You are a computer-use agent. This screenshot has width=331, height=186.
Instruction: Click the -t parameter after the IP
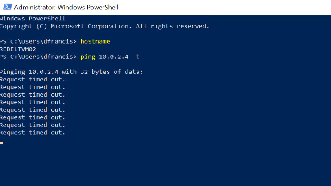point(136,57)
